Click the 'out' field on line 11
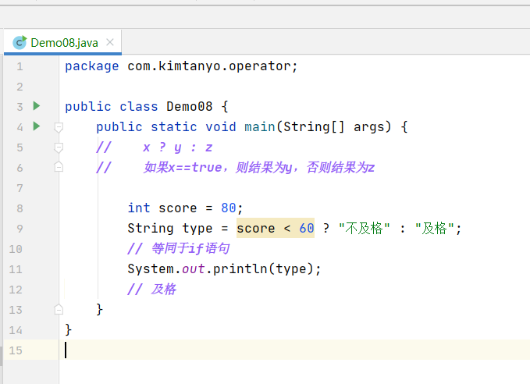 click(193, 269)
